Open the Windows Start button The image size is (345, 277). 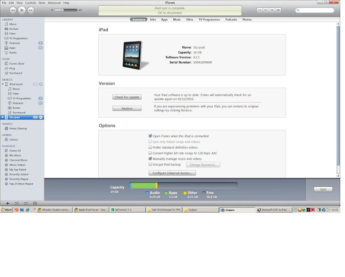pos(6,210)
